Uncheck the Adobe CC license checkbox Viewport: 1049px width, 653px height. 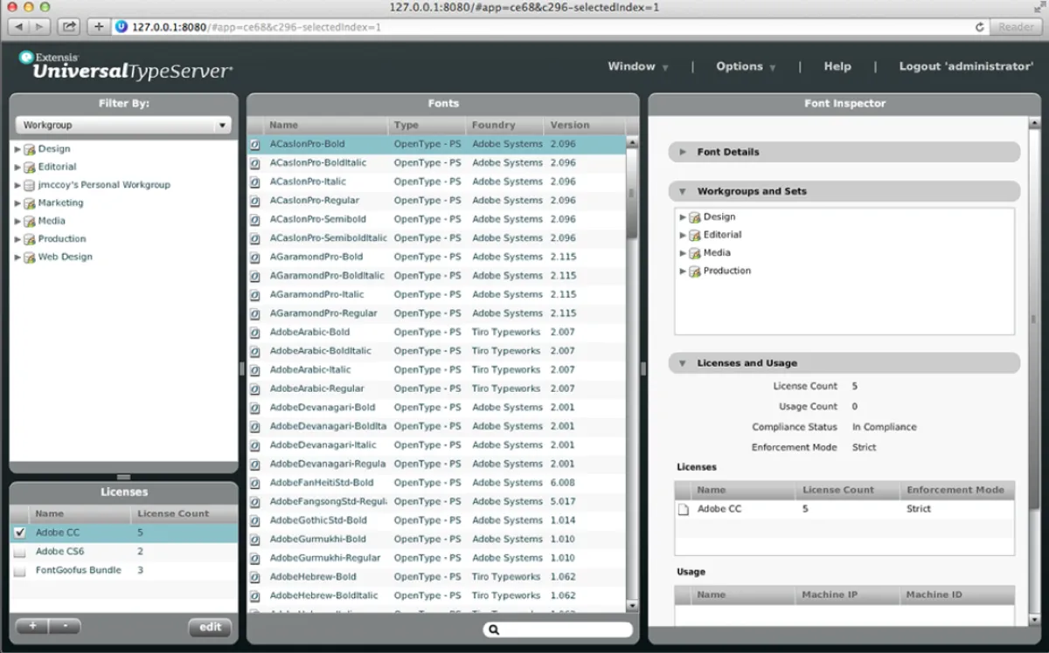[19, 533]
